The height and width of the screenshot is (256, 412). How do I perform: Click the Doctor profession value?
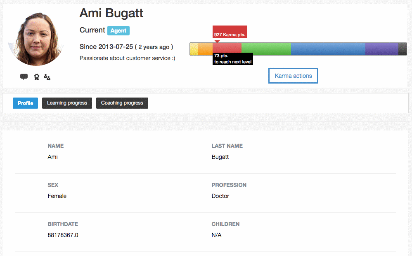220,196
